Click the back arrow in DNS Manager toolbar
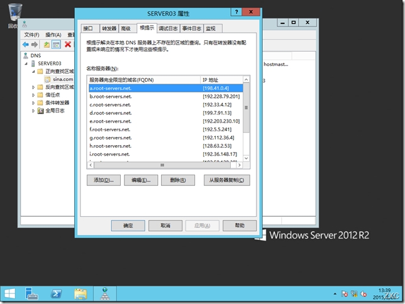This screenshot has width=405, height=304. click(26, 45)
